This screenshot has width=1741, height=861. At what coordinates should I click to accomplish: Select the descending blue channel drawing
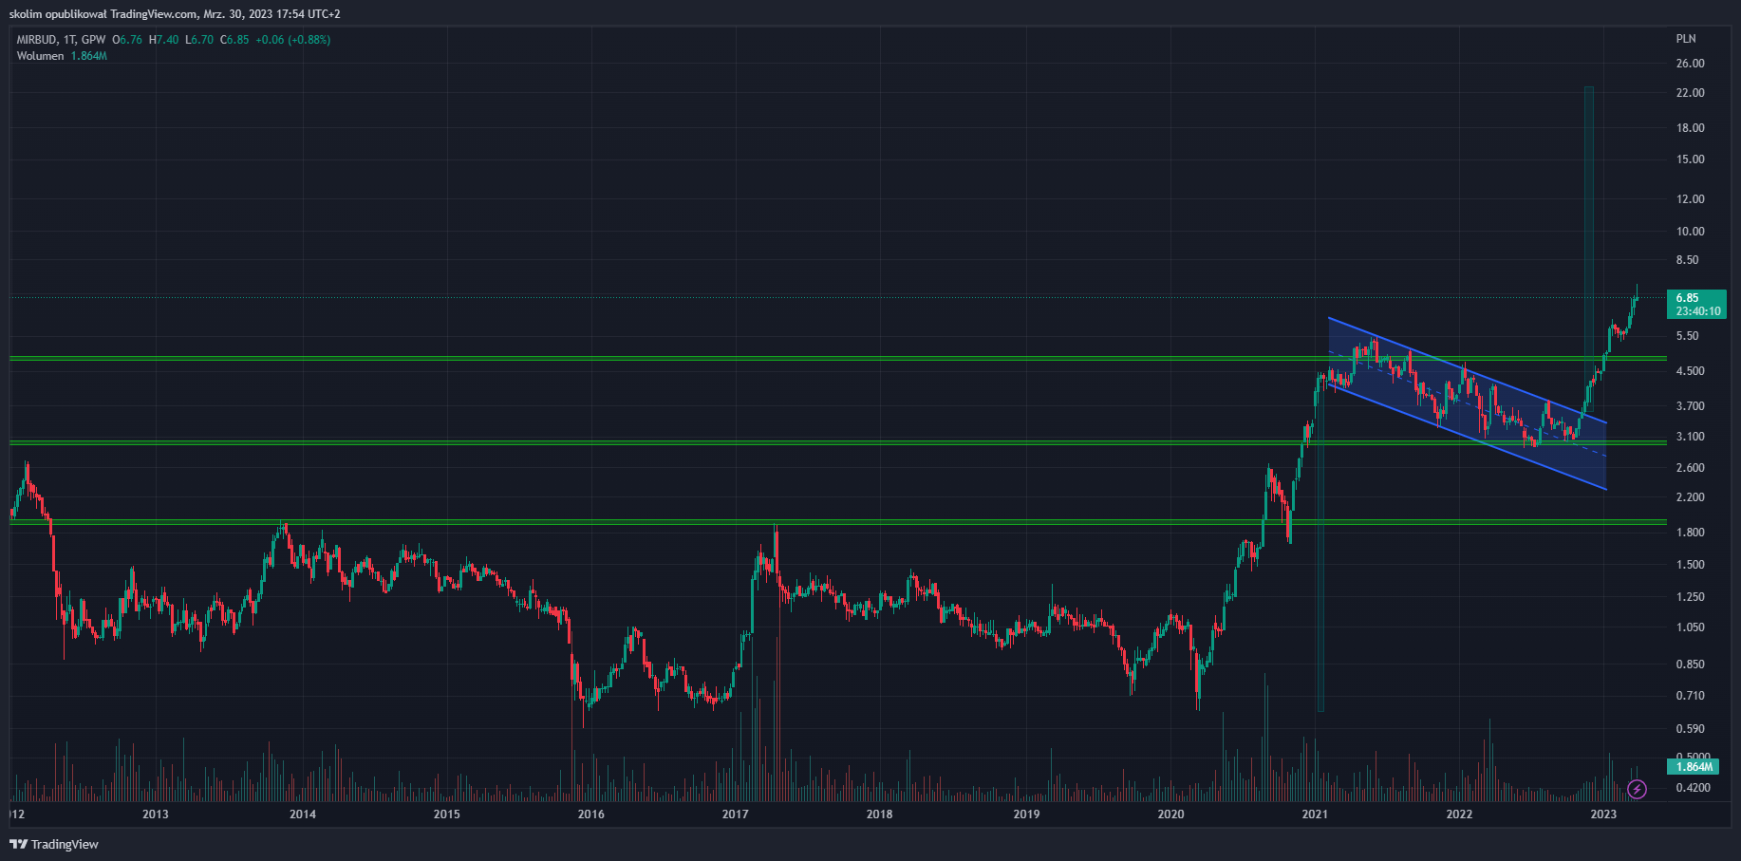[x=1467, y=403]
